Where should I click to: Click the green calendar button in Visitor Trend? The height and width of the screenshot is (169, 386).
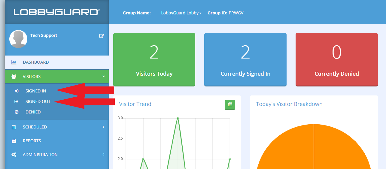(230, 104)
